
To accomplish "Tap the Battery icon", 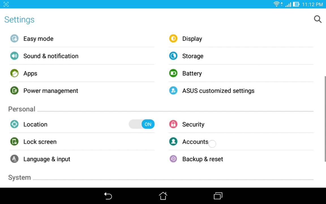I will [x=173, y=73].
